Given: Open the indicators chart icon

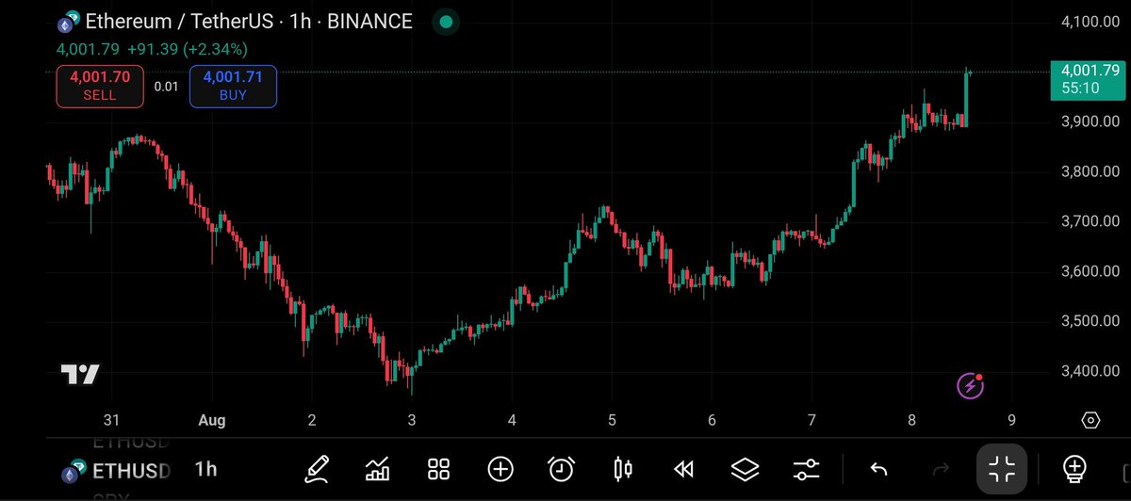Looking at the screenshot, I should point(378,468).
